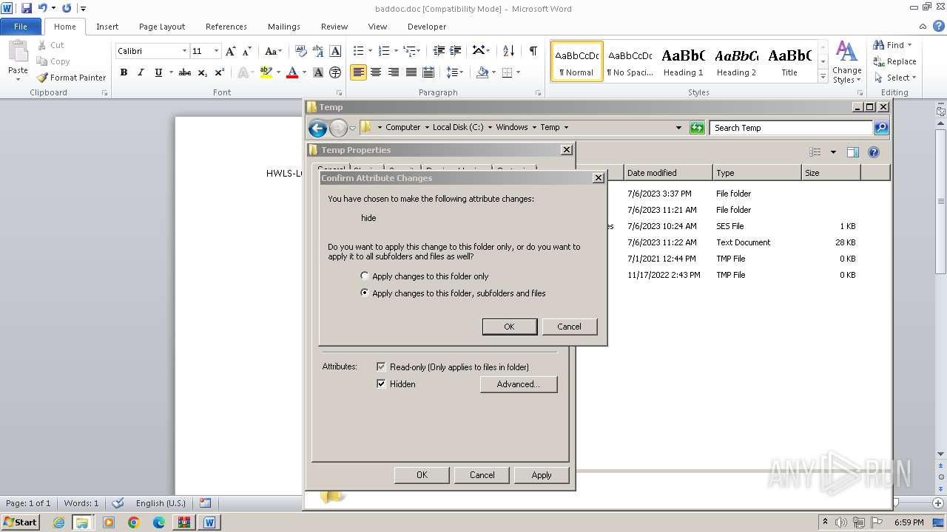
Task: Switch to Mailings tab
Action: pyautogui.click(x=284, y=27)
